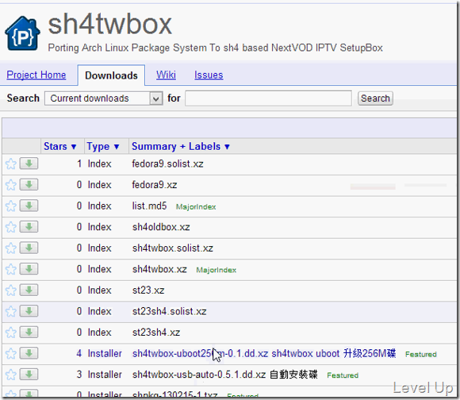Image resolution: width=460 pixels, height=400 pixels.
Task: Focus the search text input field
Action: [x=268, y=98]
